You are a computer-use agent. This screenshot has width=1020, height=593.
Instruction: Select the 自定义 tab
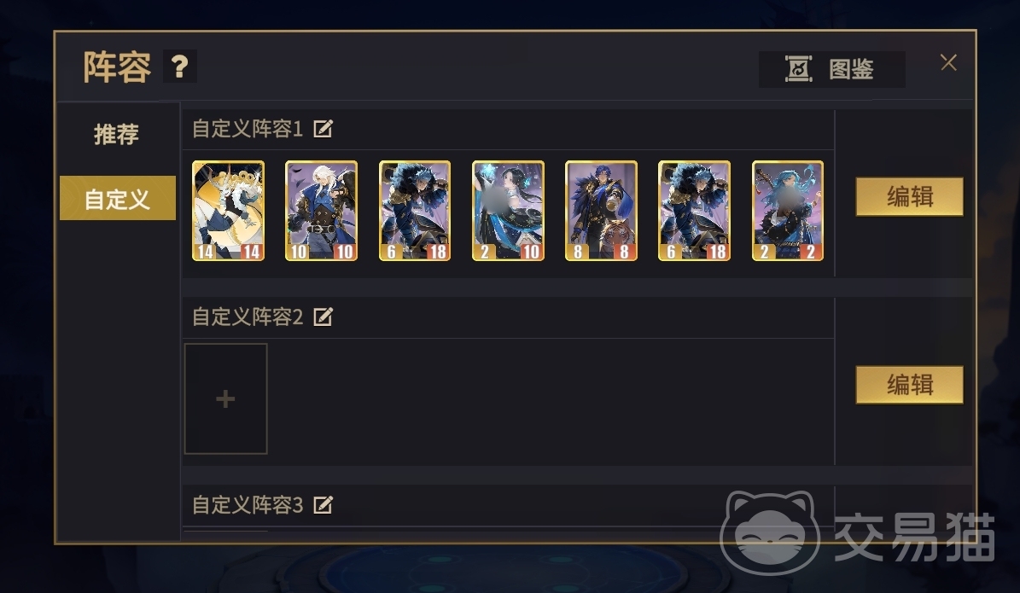pos(117,198)
